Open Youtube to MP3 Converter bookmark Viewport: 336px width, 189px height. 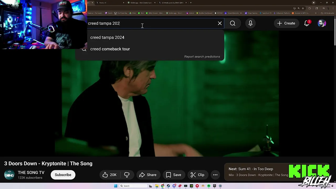coord(301,13)
